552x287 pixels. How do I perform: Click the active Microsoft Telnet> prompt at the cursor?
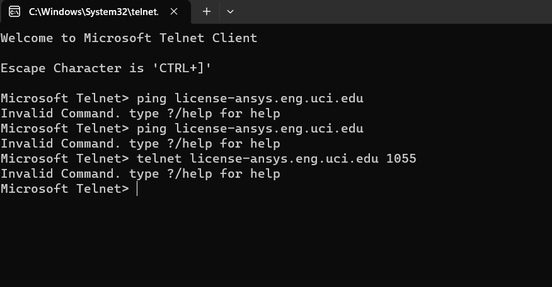tap(65, 189)
